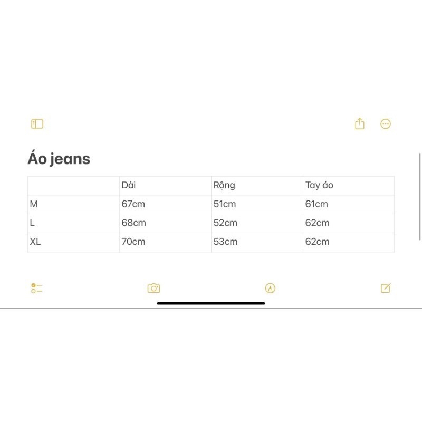Screen dimensions: 422x422
Task: Insert a checklist using the checklist icon
Action: pos(37,288)
